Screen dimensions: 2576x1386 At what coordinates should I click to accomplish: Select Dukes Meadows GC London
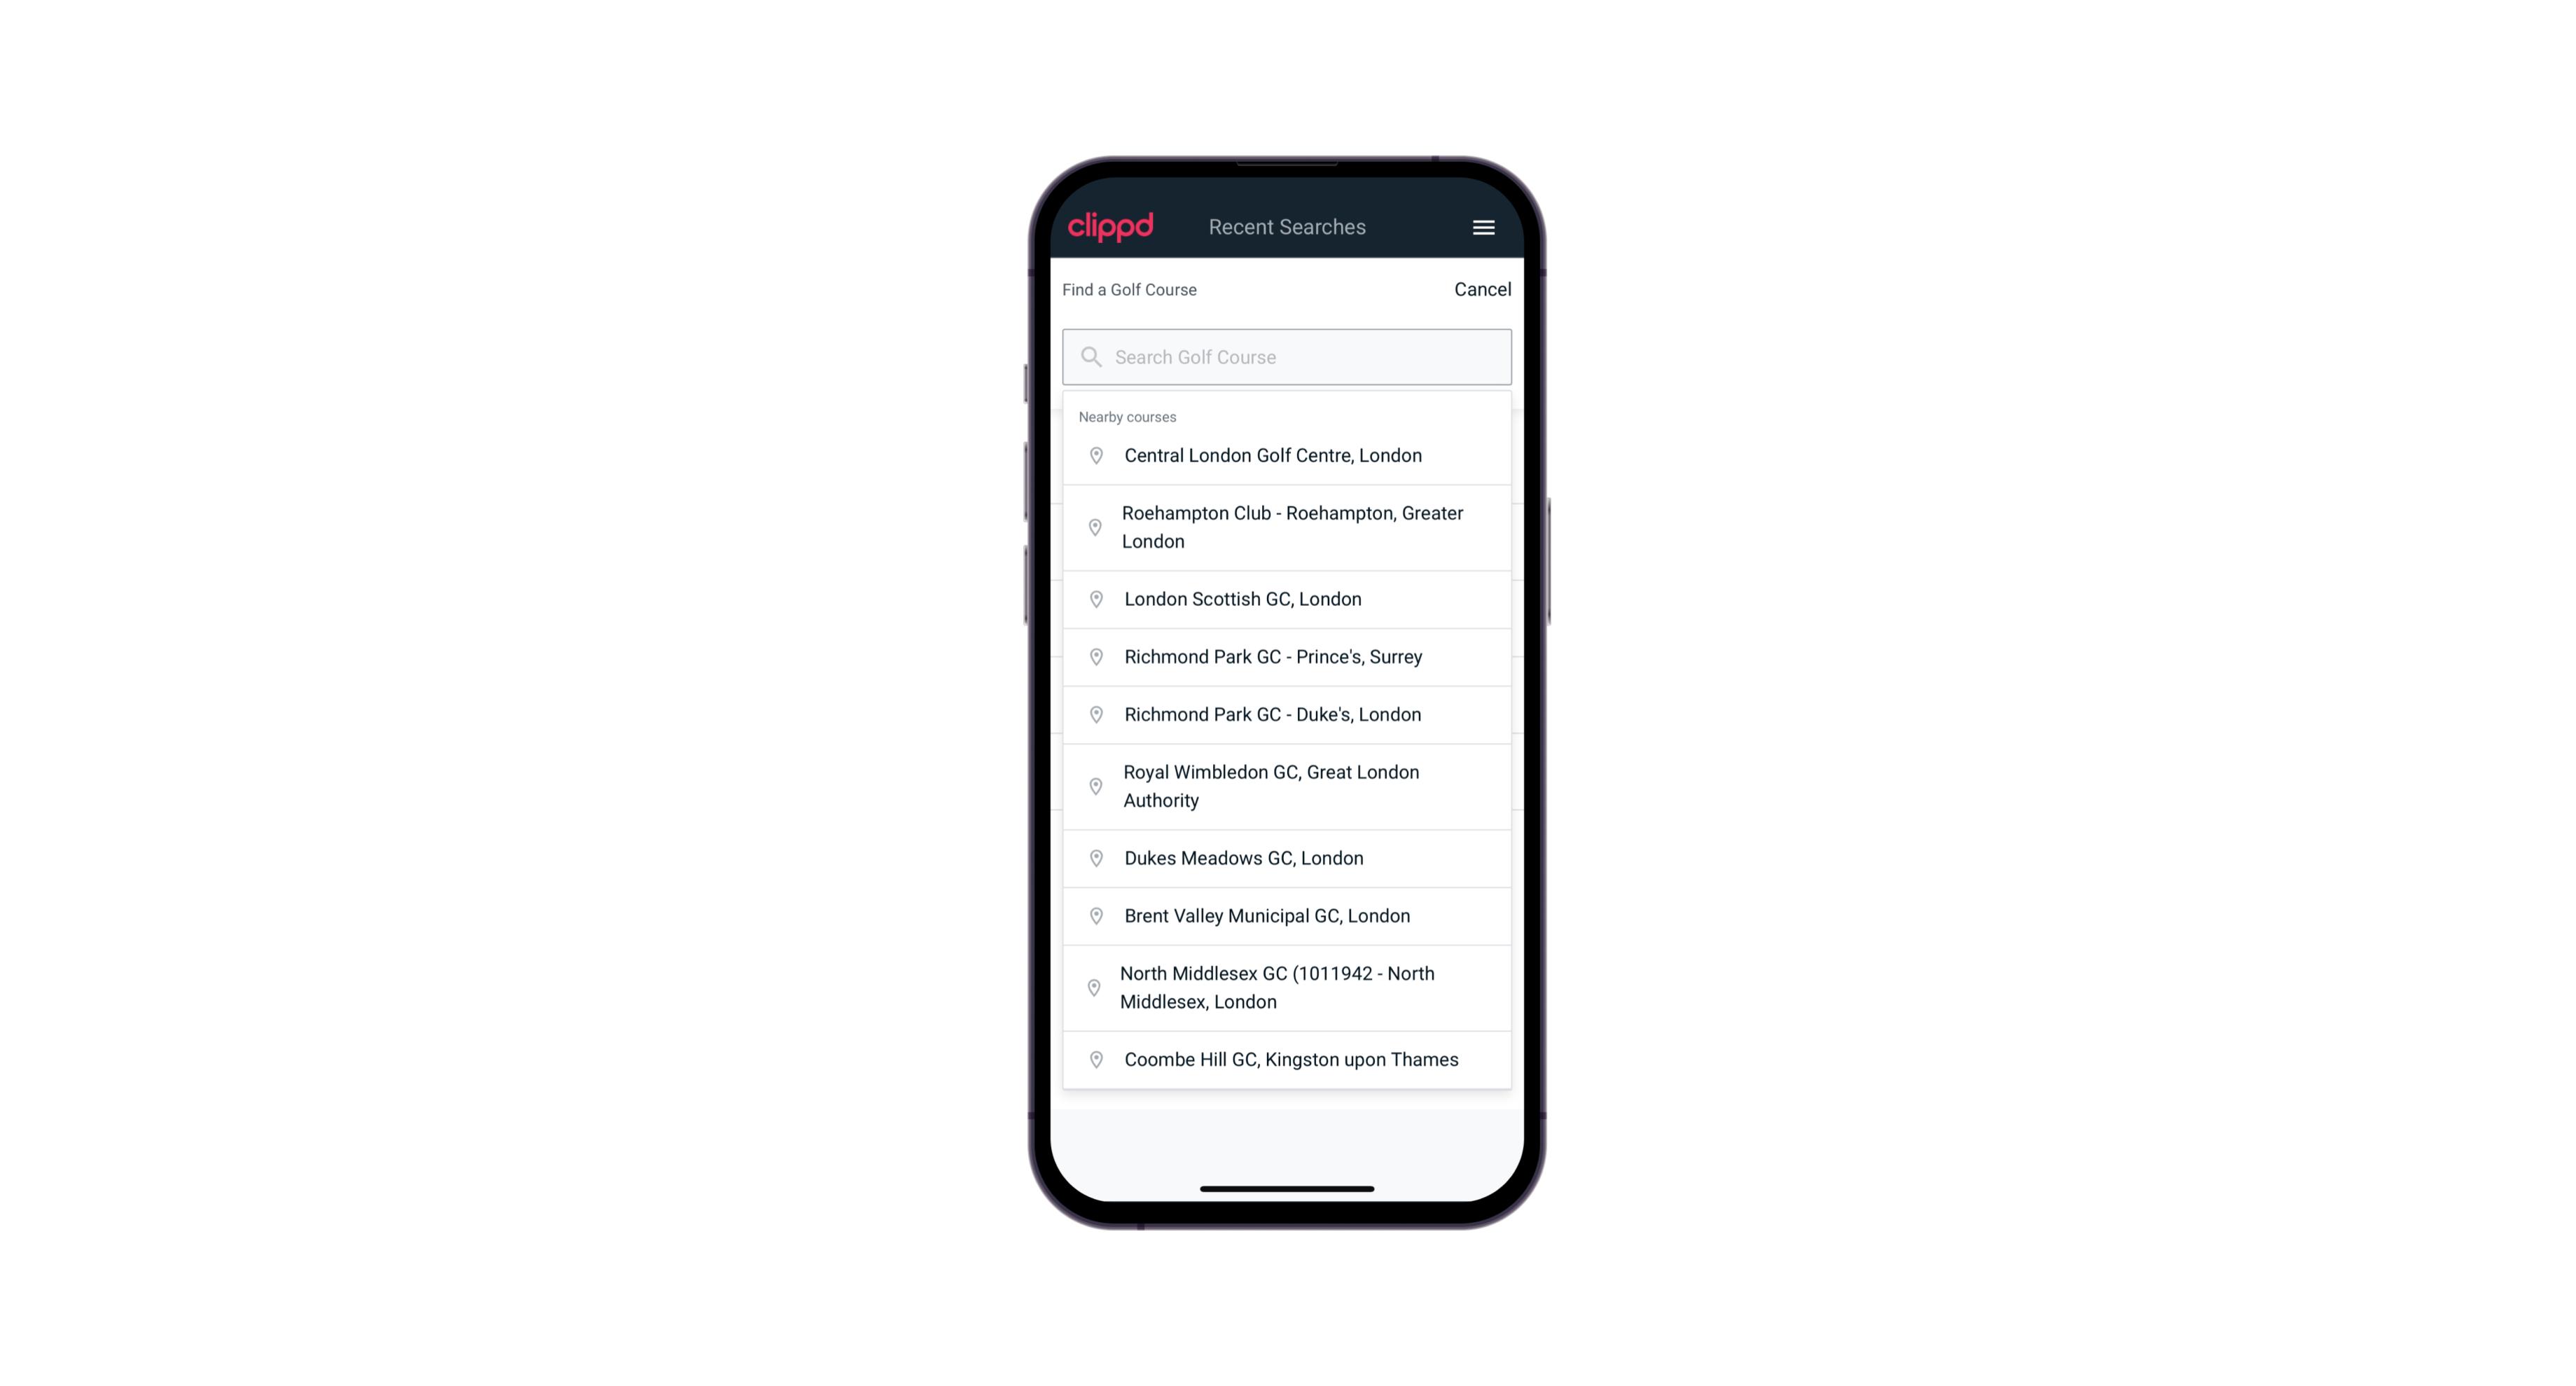(1287, 857)
